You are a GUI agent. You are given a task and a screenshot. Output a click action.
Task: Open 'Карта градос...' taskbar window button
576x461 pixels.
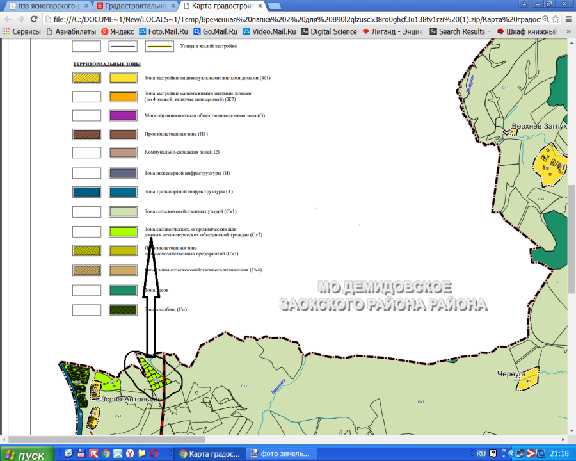point(209,454)
